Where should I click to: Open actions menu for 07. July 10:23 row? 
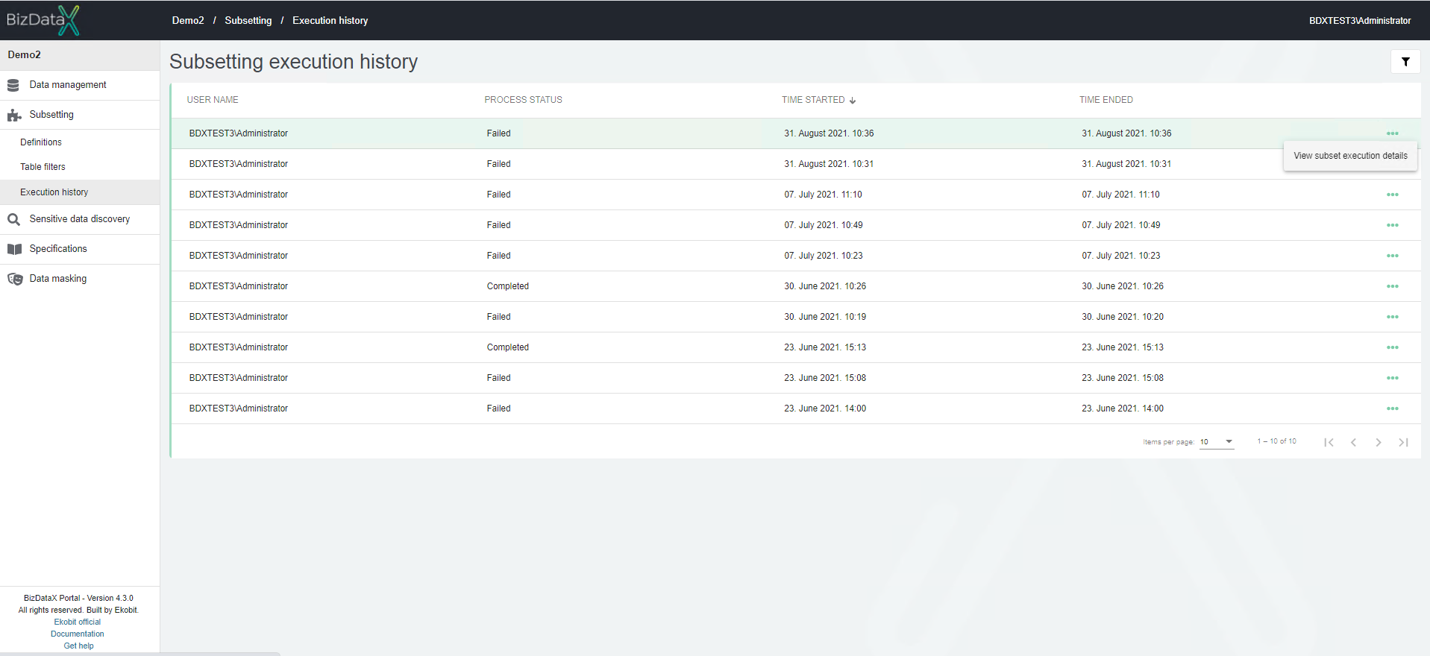coord(1393,256)
